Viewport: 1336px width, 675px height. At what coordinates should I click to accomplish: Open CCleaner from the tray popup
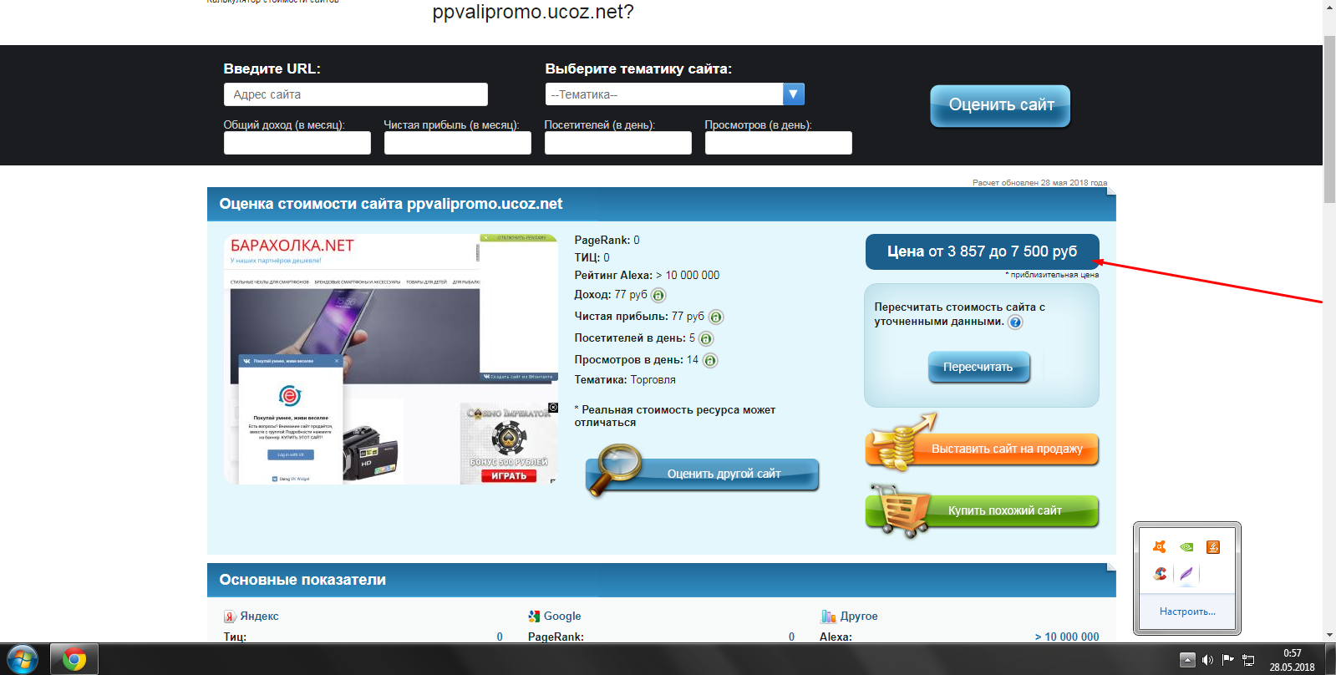coord(1160,574)
